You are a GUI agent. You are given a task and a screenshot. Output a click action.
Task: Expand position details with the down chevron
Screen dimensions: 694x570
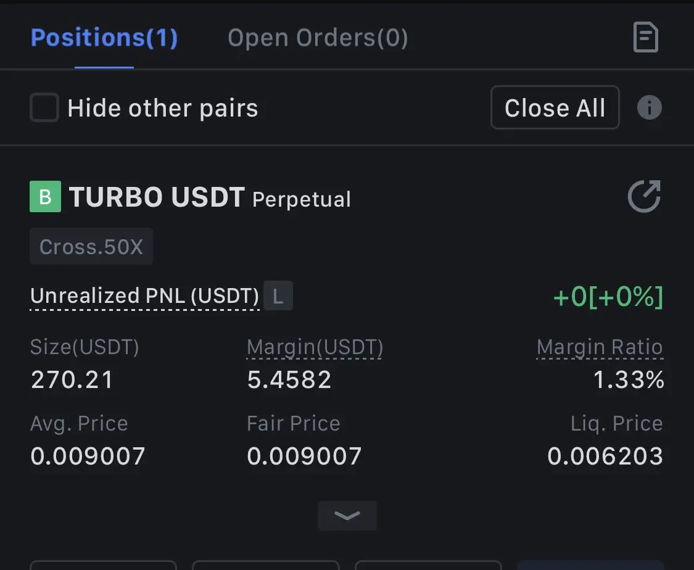pos(347,516)
